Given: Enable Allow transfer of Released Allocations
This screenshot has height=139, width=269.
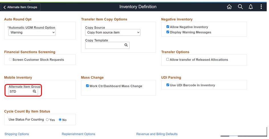Looking at the screenshot, I should coord(168,60).
